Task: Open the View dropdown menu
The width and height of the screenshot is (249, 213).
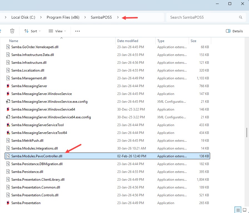Action: pos(57,31)
